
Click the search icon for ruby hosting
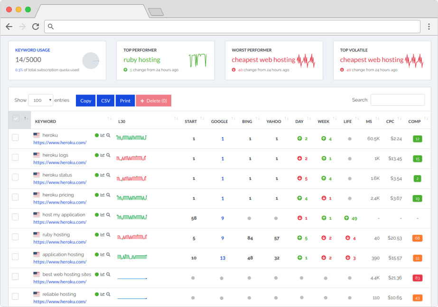(108, 235)
